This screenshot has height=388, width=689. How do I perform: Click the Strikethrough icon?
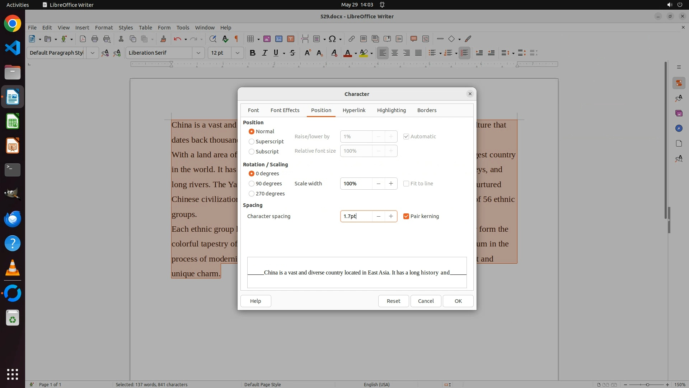coord(292,53)
